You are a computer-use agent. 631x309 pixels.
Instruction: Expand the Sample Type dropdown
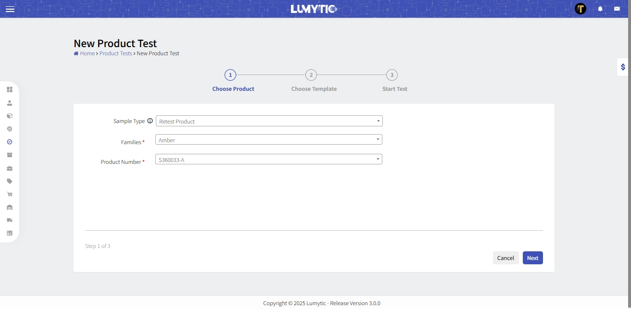coord(269,121)
